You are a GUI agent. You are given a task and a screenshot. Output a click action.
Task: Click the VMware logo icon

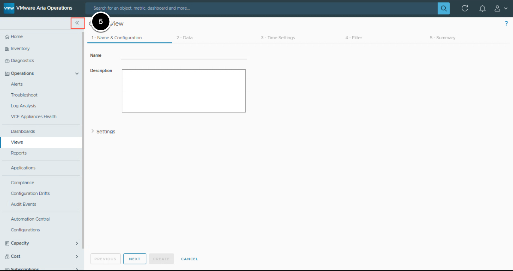point(9,8)
